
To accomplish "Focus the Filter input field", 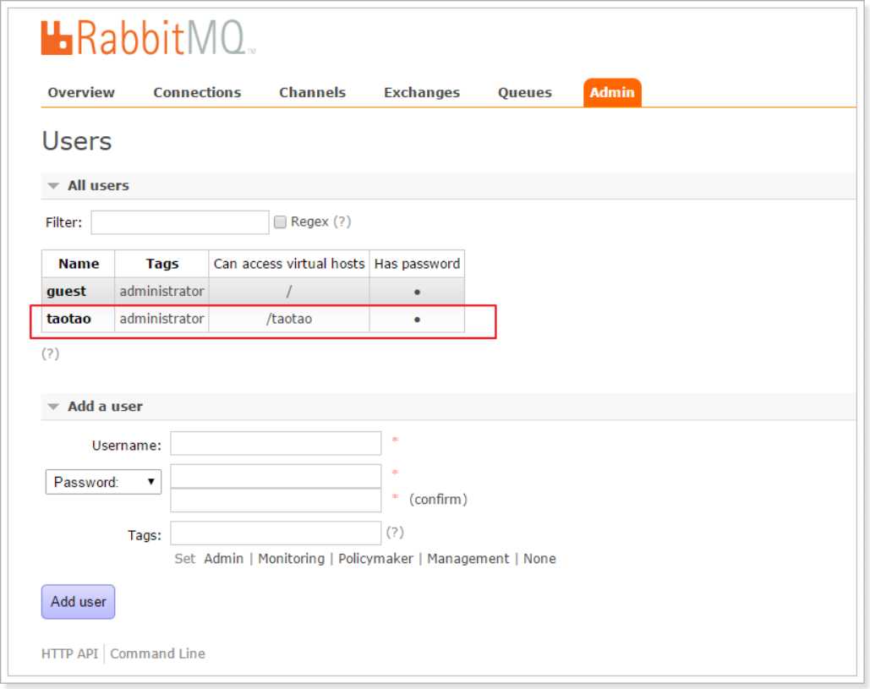I will click(x=180, y=222).
